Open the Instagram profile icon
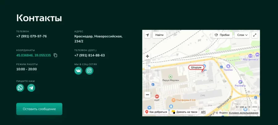Screen dimensions: 278x125 click(89, 71)
